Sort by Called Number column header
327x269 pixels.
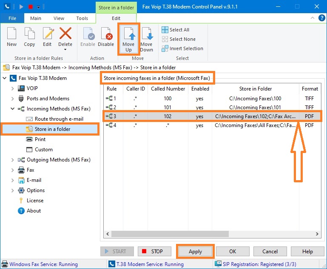[168, 89]
